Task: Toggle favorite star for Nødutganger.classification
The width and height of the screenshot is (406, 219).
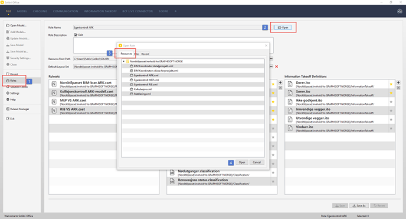Action: coord(273,172)
